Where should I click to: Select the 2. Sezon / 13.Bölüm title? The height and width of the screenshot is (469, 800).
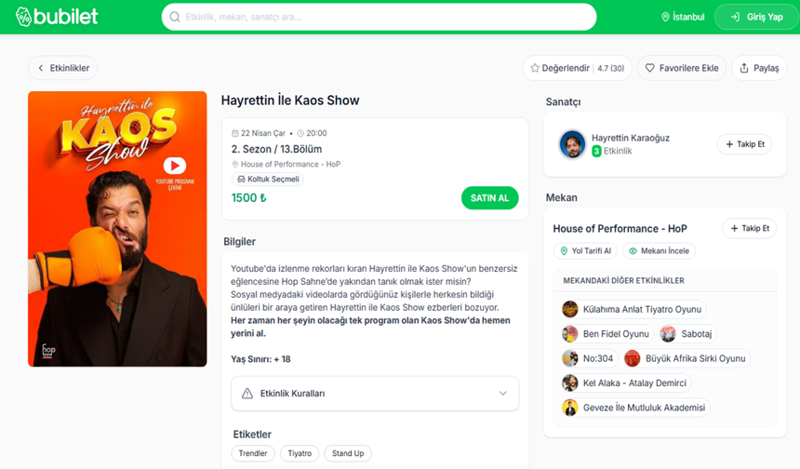(276, 149)
